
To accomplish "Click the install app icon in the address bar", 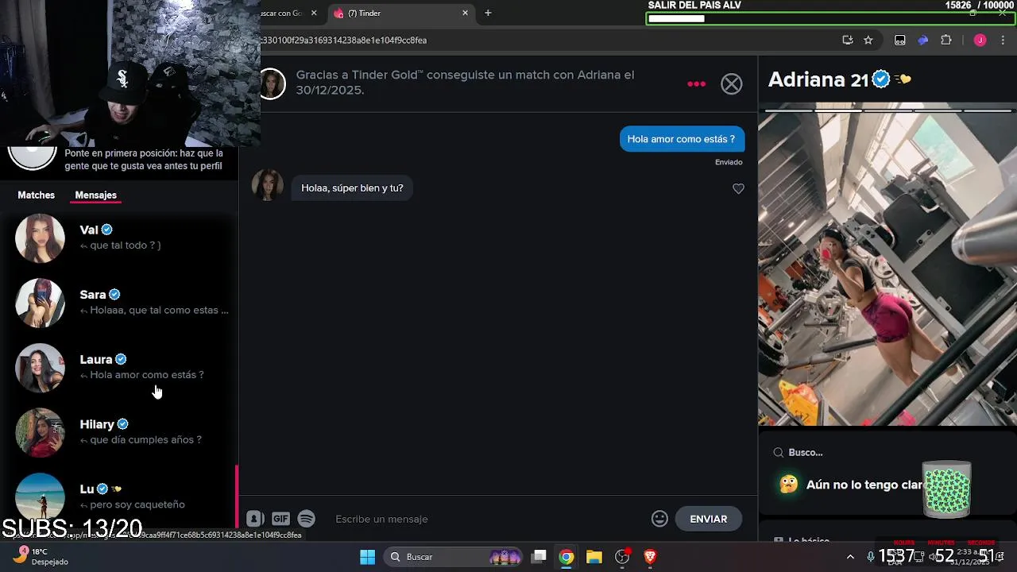I will 848,40.
